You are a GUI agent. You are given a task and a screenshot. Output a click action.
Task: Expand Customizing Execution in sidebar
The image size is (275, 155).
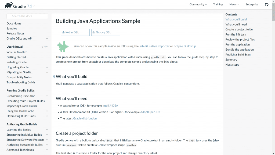click(47, 96)
